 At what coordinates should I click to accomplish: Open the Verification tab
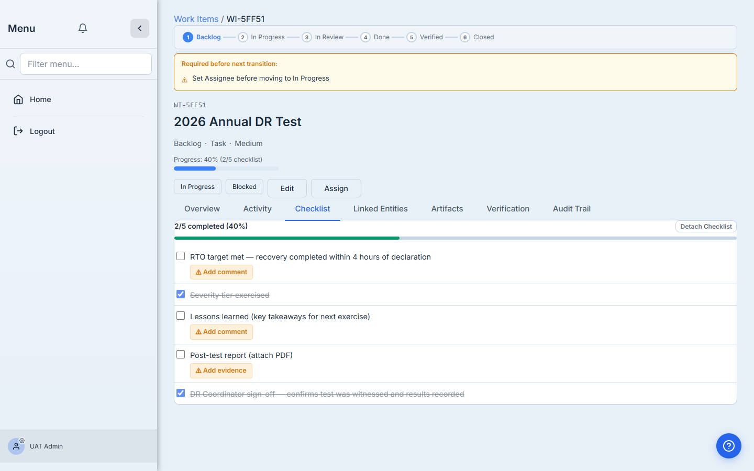[508, 209]
